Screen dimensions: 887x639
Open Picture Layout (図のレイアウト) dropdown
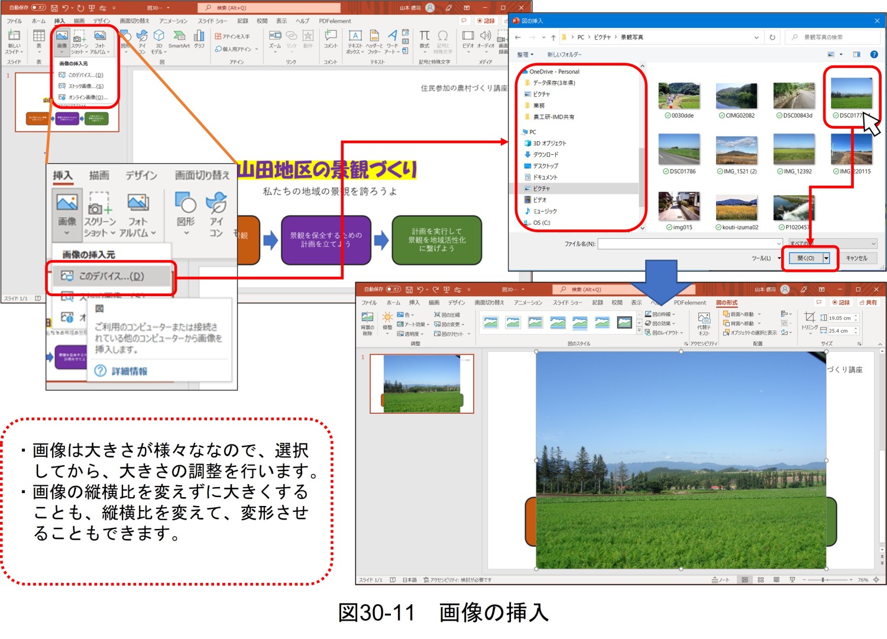pos(664,333)
